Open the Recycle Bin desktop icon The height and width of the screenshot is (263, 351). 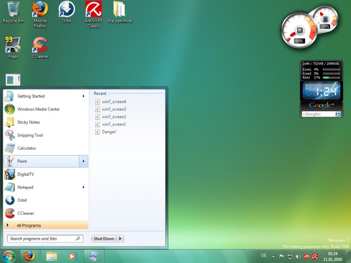(13, 12)
